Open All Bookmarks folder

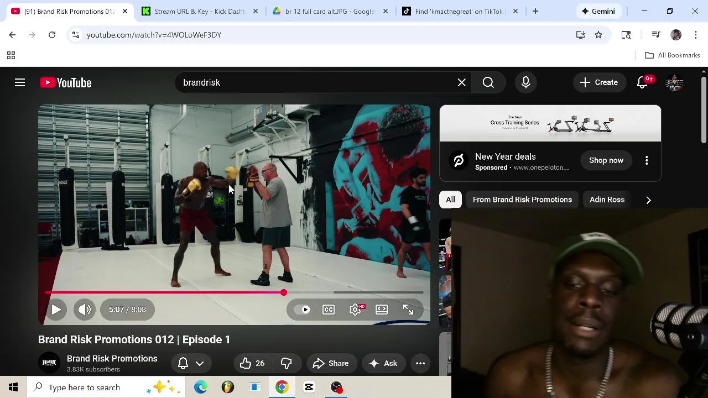pyautogui.click(x=673, y=55)
